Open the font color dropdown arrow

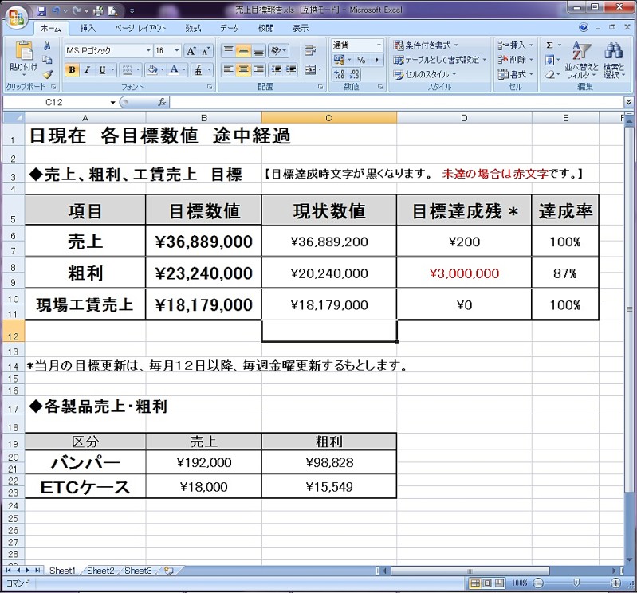pyautogui.click(x=185, y=70)
